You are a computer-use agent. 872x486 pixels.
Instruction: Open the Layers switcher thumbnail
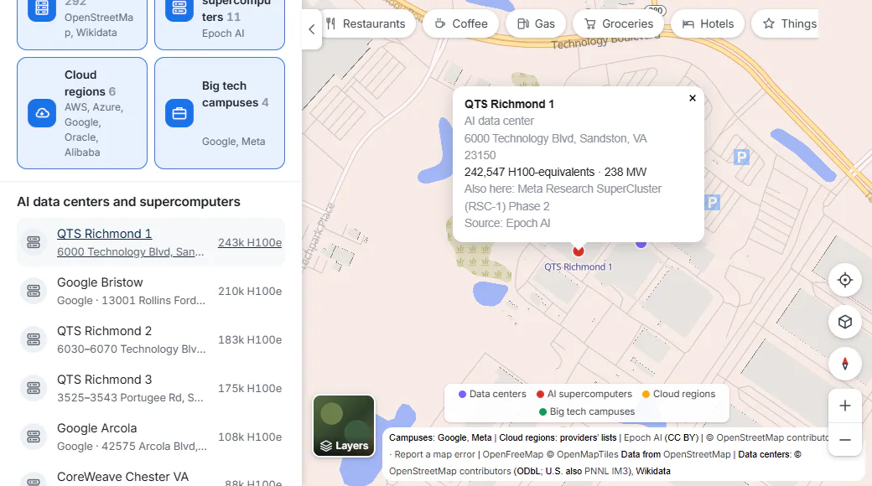pos(344,426)
